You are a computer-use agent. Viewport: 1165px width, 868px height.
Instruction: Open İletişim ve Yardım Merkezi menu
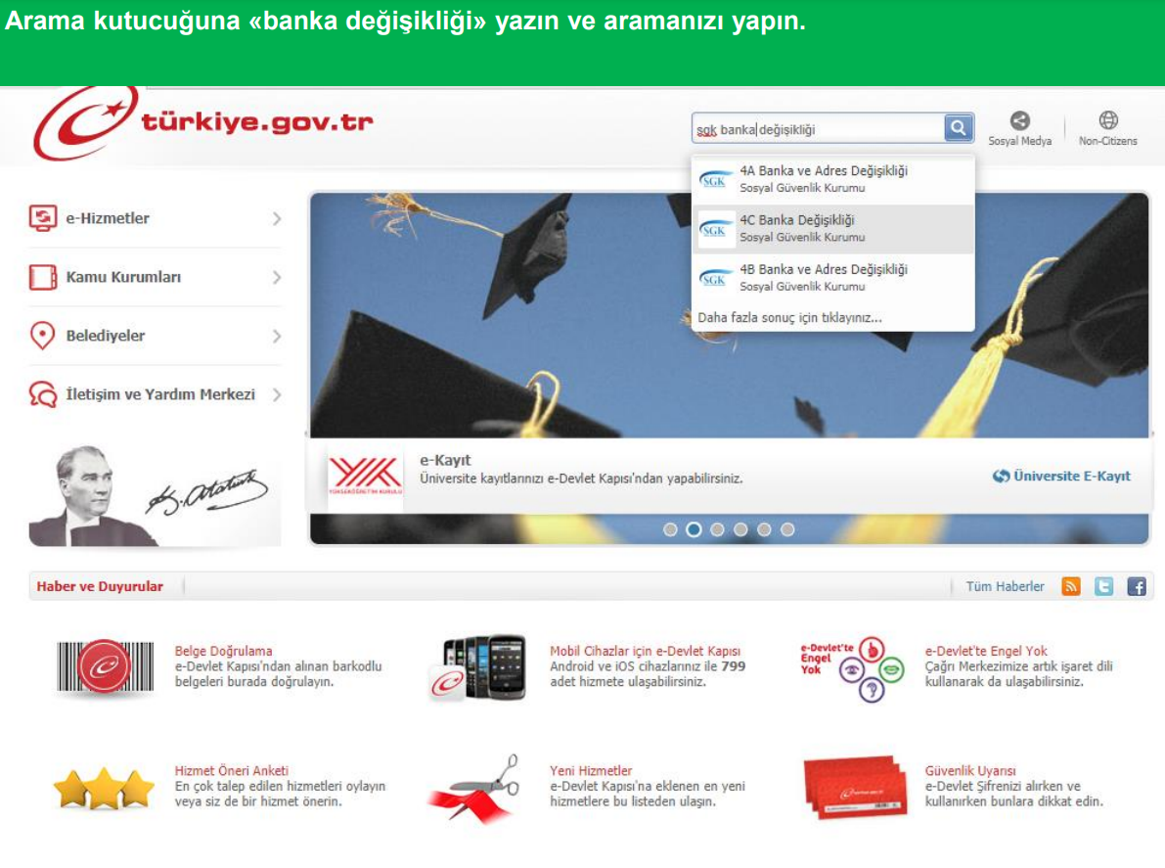click(159, 394)
